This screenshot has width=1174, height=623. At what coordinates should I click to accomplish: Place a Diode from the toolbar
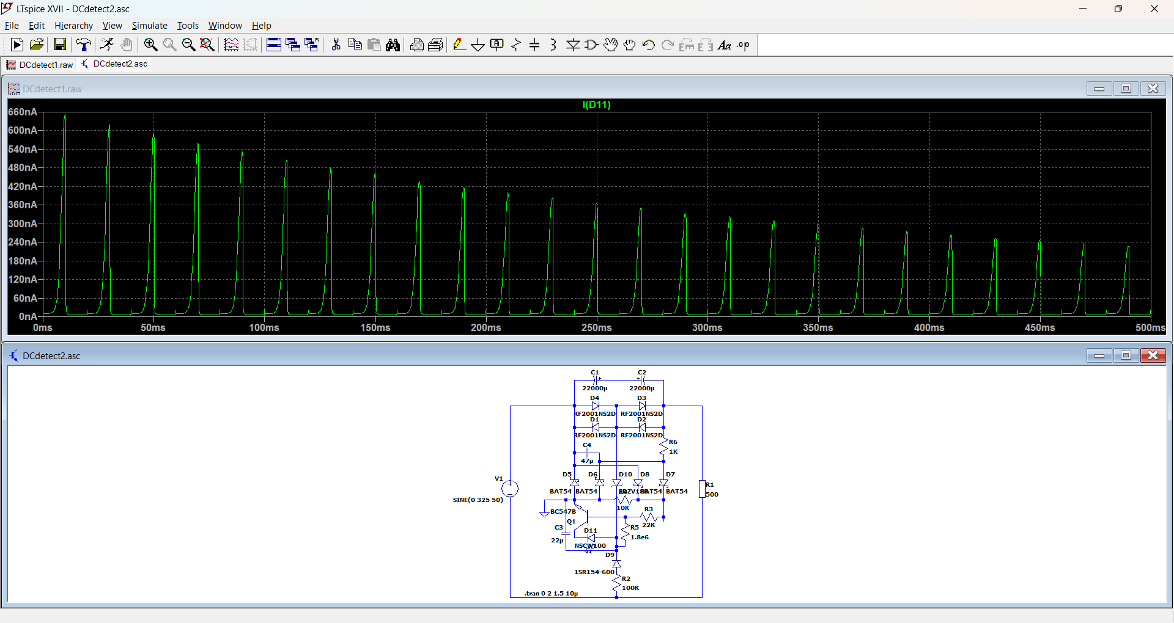click(x=573, y=45)
